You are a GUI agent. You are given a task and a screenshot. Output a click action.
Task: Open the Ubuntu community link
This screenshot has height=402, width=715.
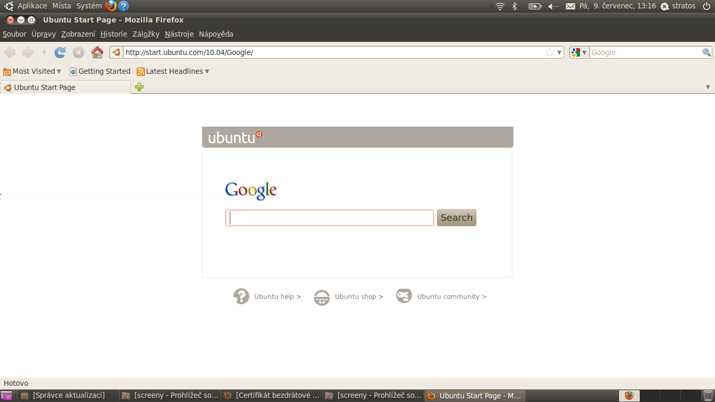[x=452, y=296]
